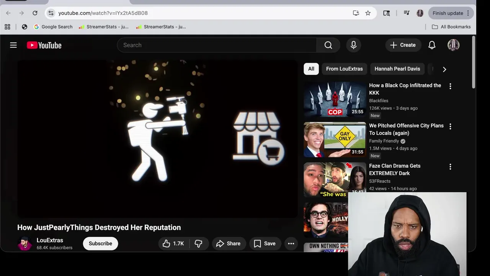Open Offensive City Plans thumbnail
The image size is (490, 276).
tap(335, 140)
